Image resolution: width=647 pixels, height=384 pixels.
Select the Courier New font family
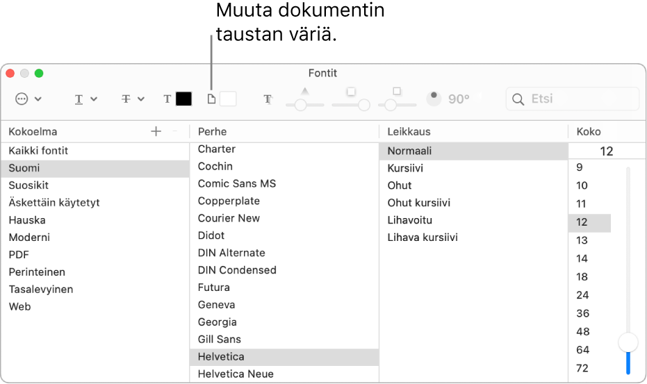point(229,218)
